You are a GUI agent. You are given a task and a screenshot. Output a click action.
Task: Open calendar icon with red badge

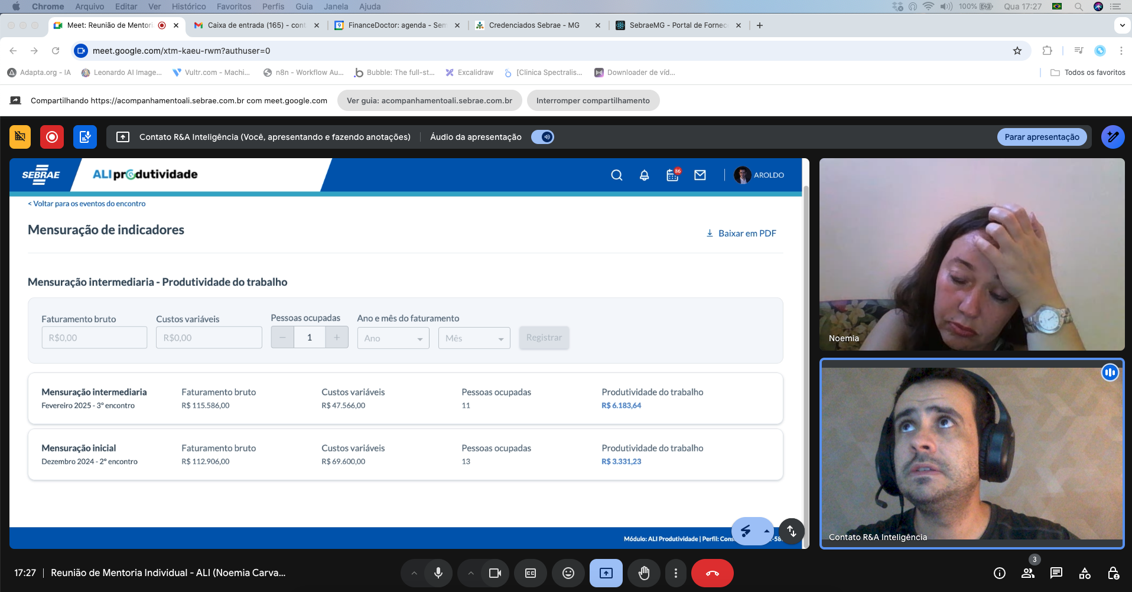673,175
